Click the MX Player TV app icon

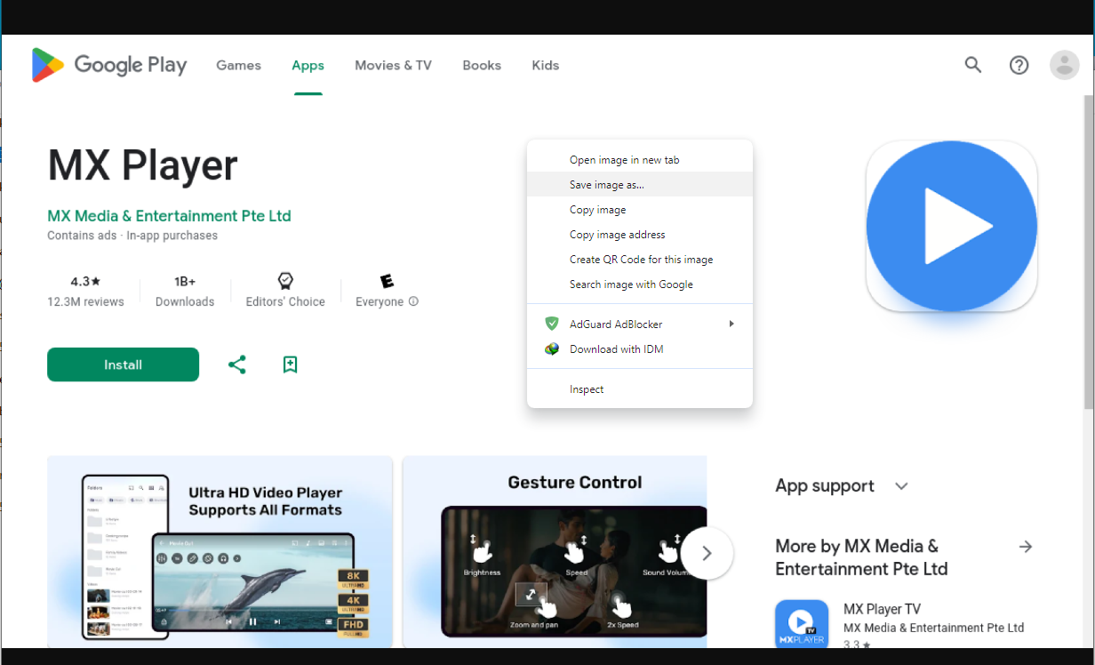point(802,625)
